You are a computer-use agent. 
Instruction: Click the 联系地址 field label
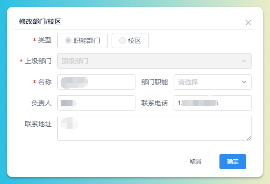click(38, 124)
